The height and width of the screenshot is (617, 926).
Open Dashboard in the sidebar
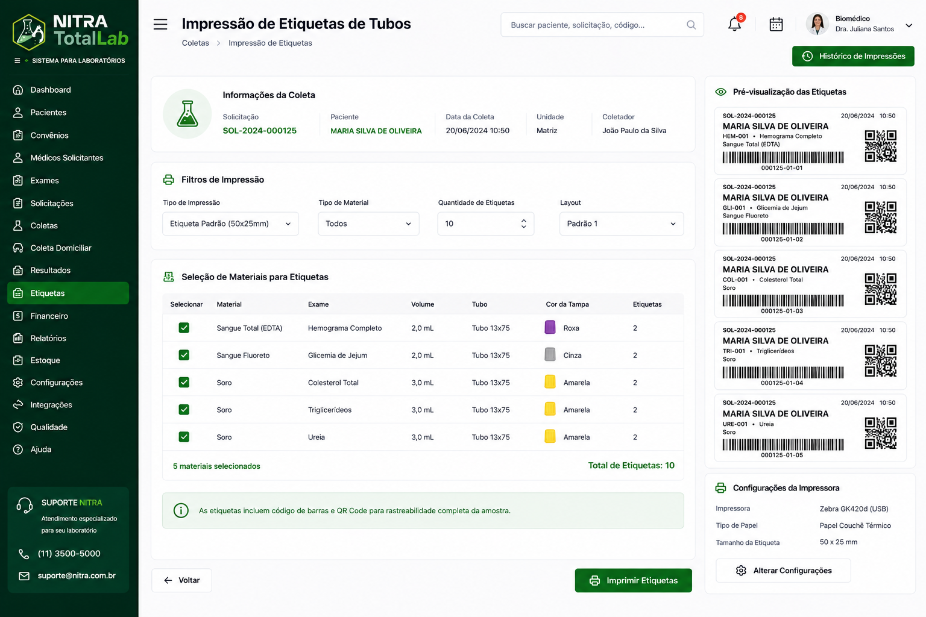pos(68,90)
